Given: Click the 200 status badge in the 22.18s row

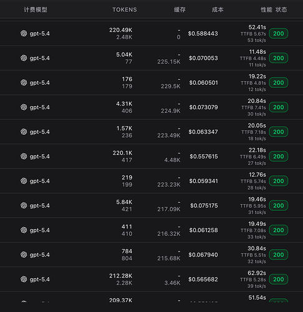Looking at the screenshot, I should coord(279,157).
